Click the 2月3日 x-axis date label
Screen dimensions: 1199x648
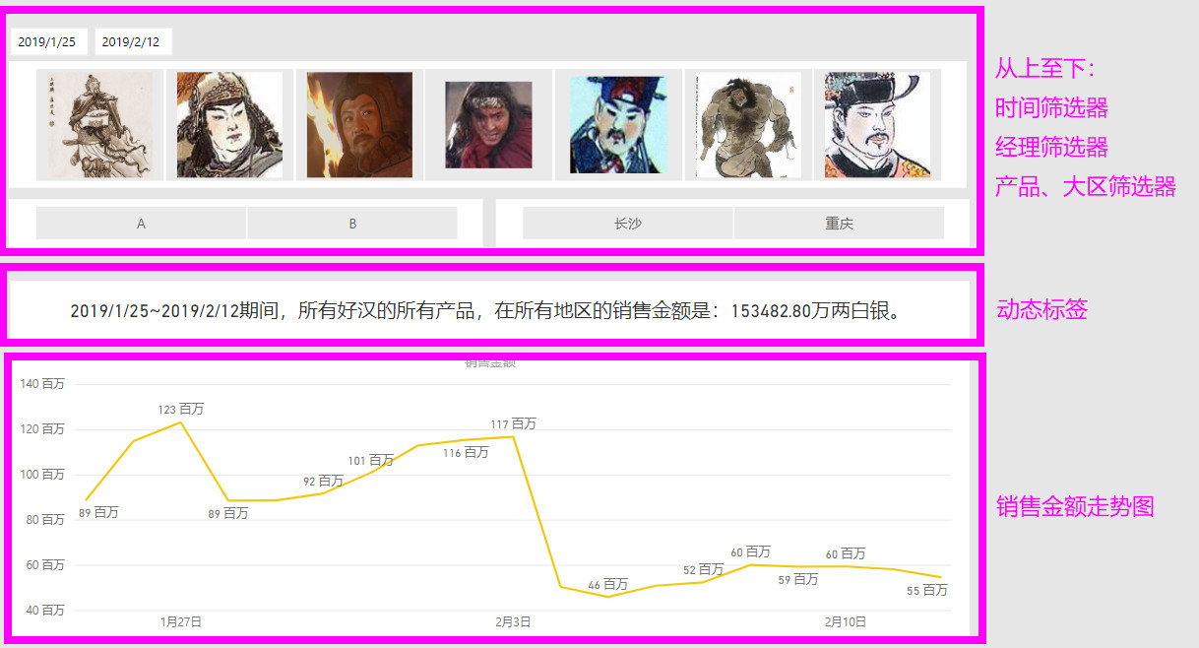click(513, 621)
